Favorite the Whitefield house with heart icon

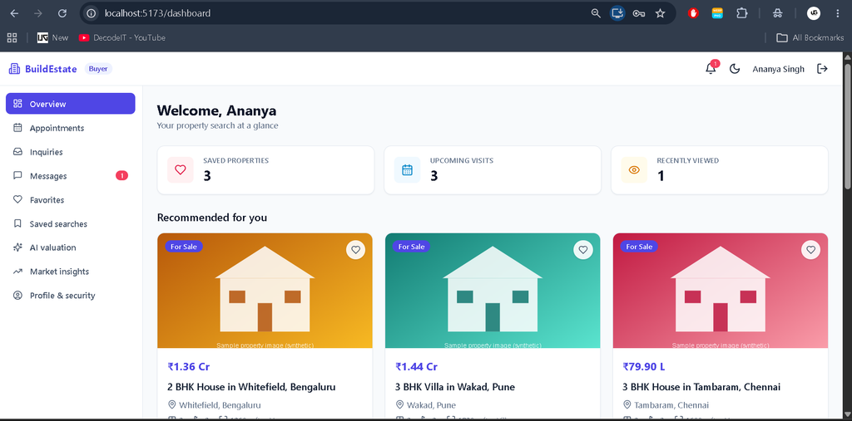coord(355,250)
